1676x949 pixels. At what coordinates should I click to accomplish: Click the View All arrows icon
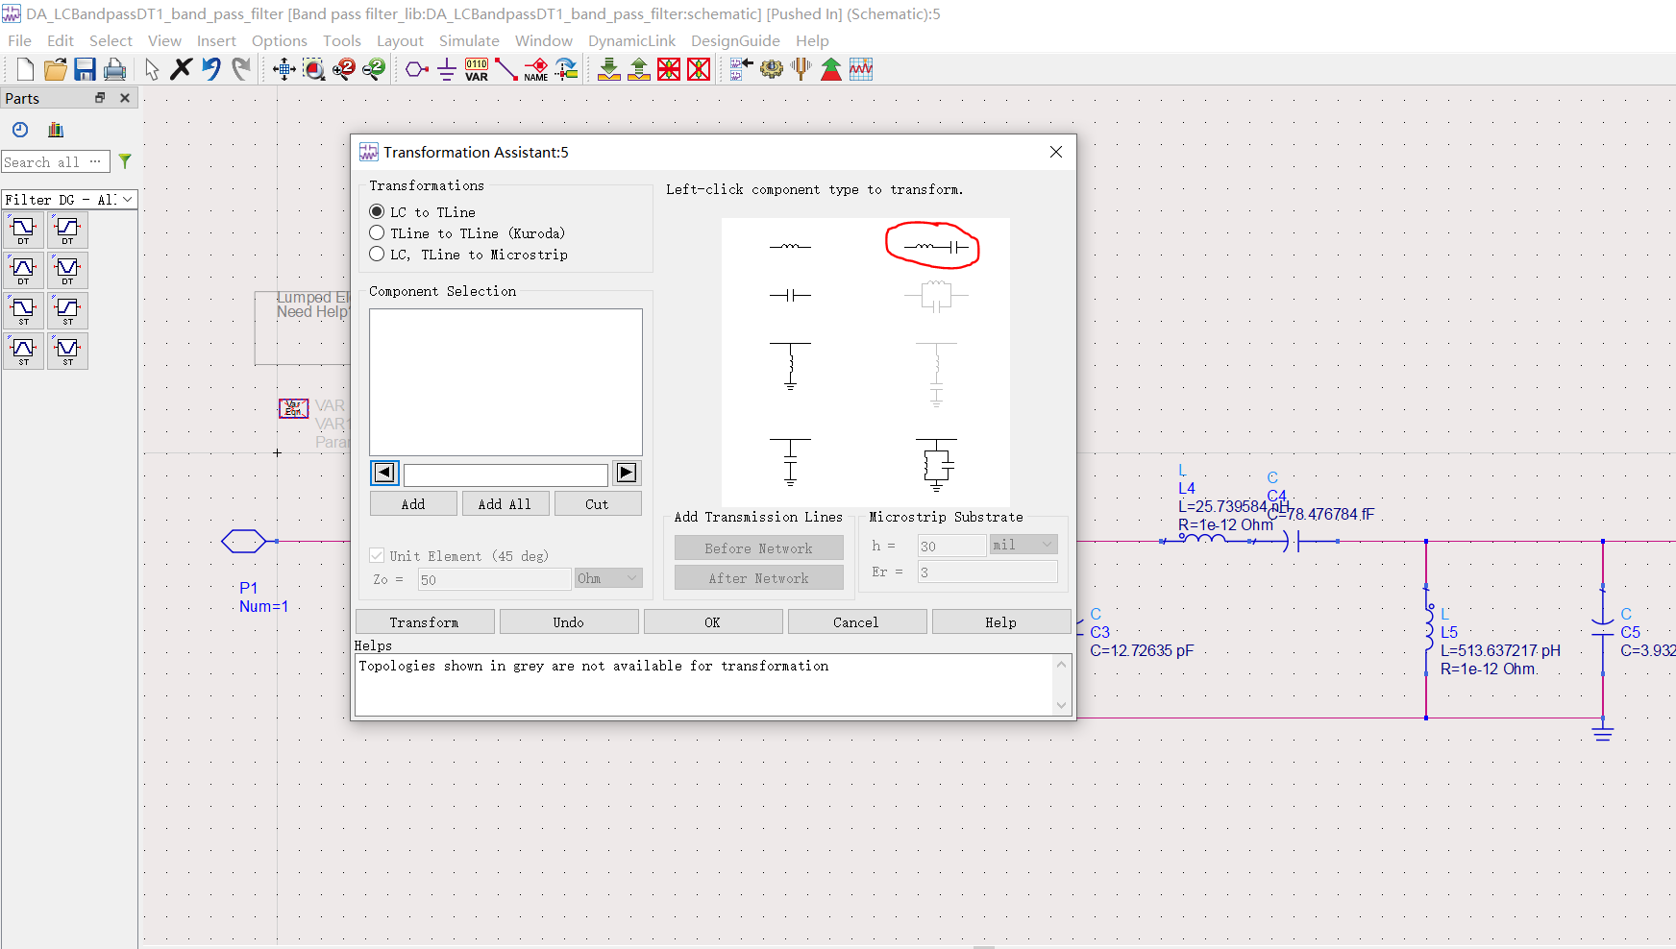tap(283, 69)
